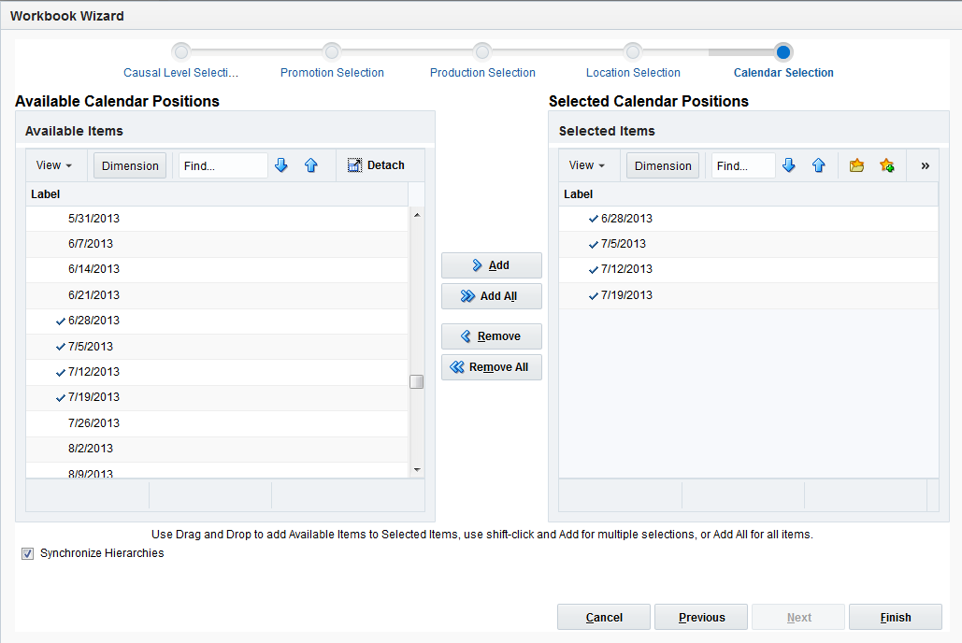Select 6/28/2013 in Selected Items
962x643 pixels.
(x=749, y=219)
